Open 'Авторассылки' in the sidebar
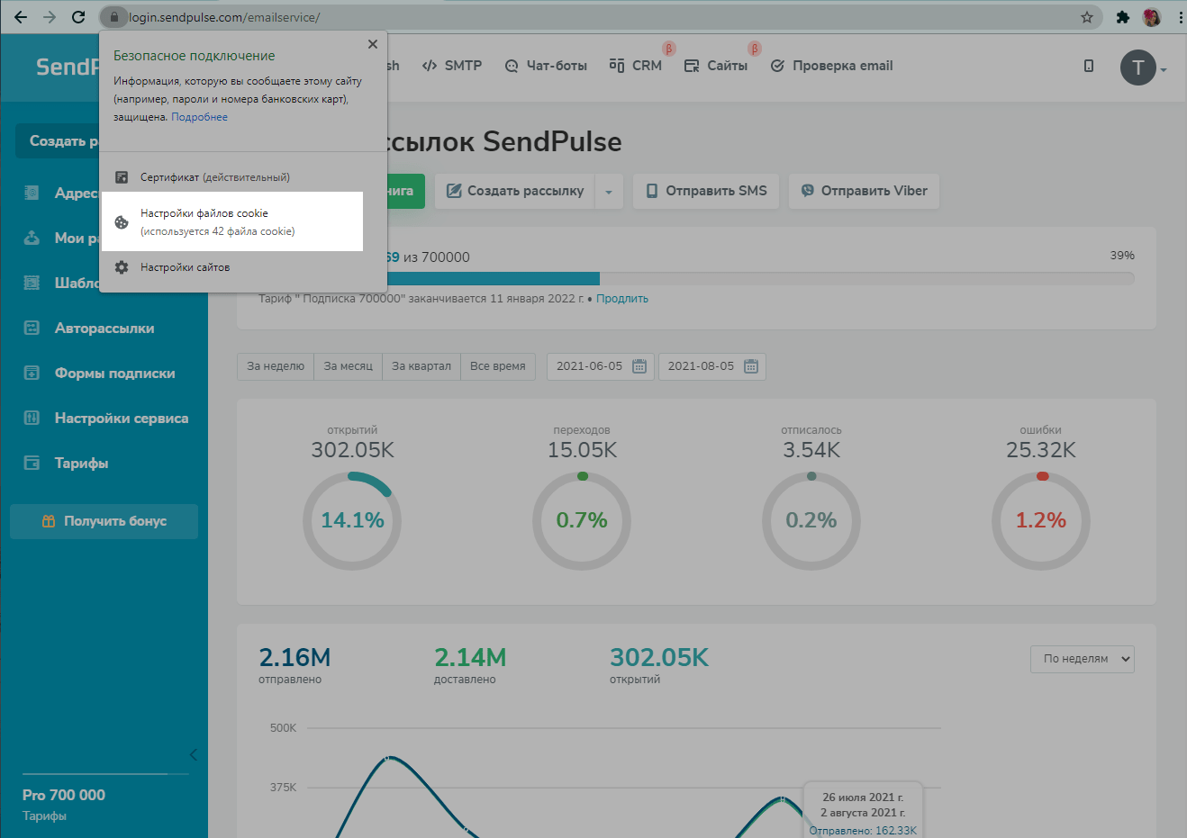The width and height of the screenshot is (1187, 838). click(x=104, y=329)
